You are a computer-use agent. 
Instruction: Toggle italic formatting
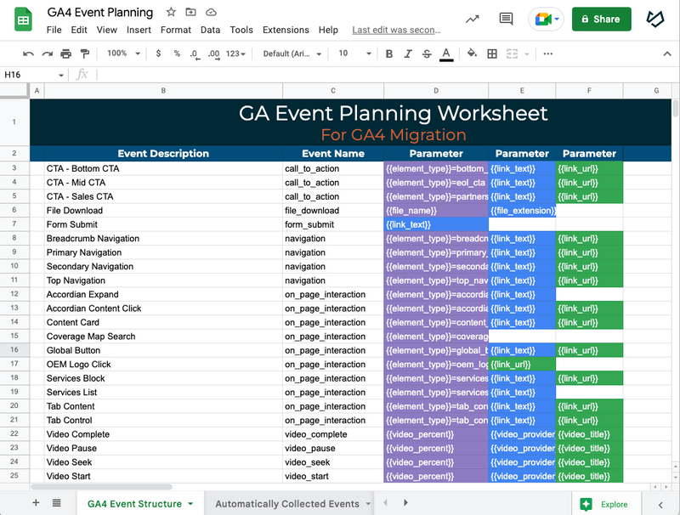point(408,54)
